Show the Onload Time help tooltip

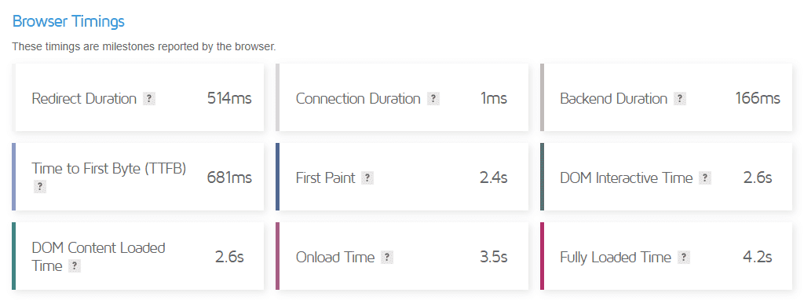pyautogui.click(x=387, y=258)
